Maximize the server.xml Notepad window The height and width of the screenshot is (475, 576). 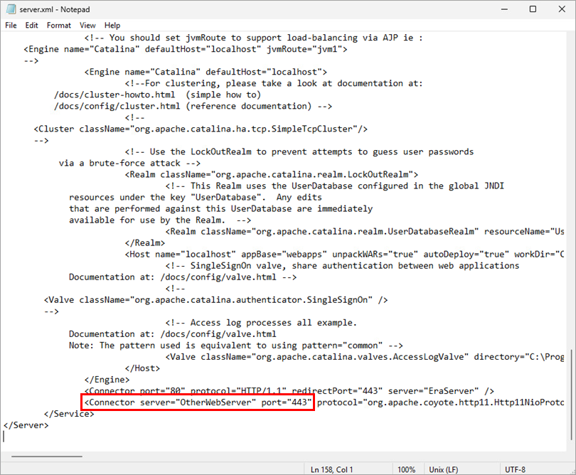tap(533, 9)
